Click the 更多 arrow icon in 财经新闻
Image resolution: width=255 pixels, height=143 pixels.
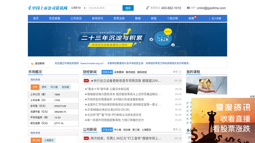(180, 72)
